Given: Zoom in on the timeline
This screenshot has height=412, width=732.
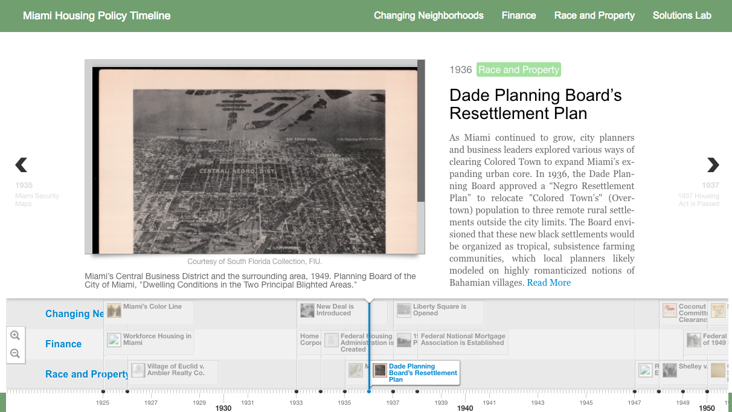Looking at the screenshot, I should coord(15,335).
